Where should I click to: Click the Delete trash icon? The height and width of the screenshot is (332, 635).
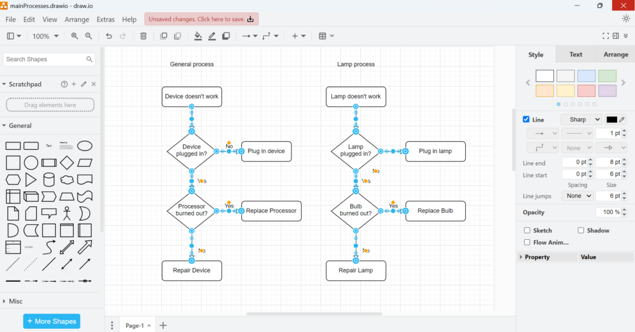pyautogui.click(x=143, y=37)
